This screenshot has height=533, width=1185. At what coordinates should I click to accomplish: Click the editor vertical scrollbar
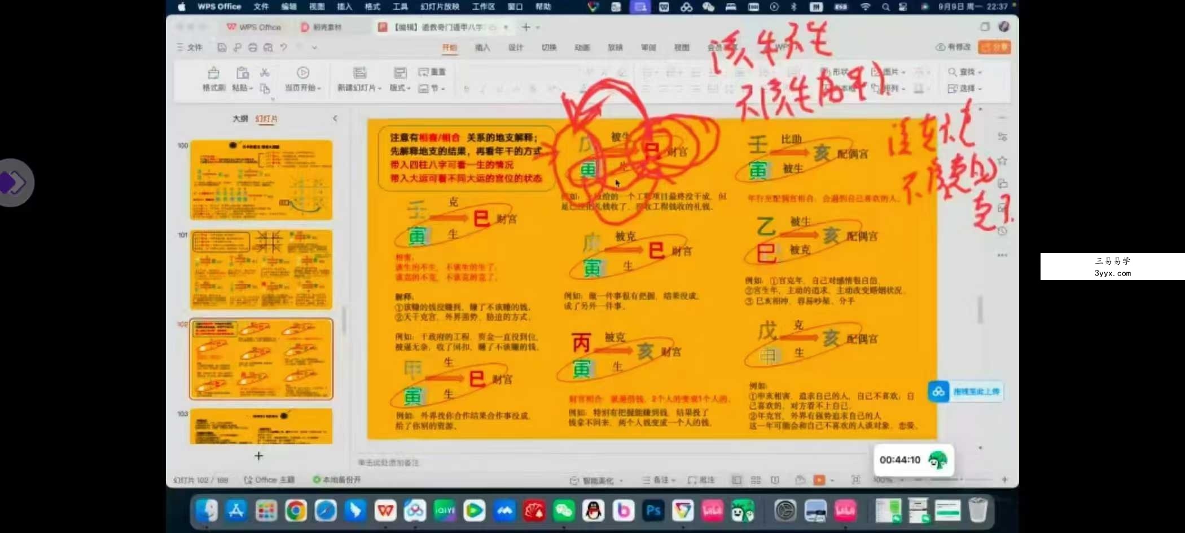(980, 309)
